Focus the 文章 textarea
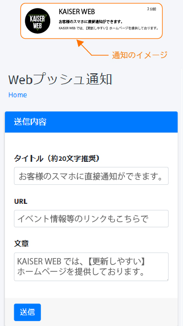The width and height of the screenshot is (183, 326). 91,267
